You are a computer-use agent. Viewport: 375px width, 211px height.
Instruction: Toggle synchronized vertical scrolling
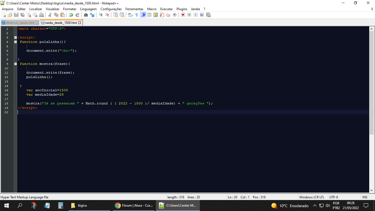(x=115, y=15)
